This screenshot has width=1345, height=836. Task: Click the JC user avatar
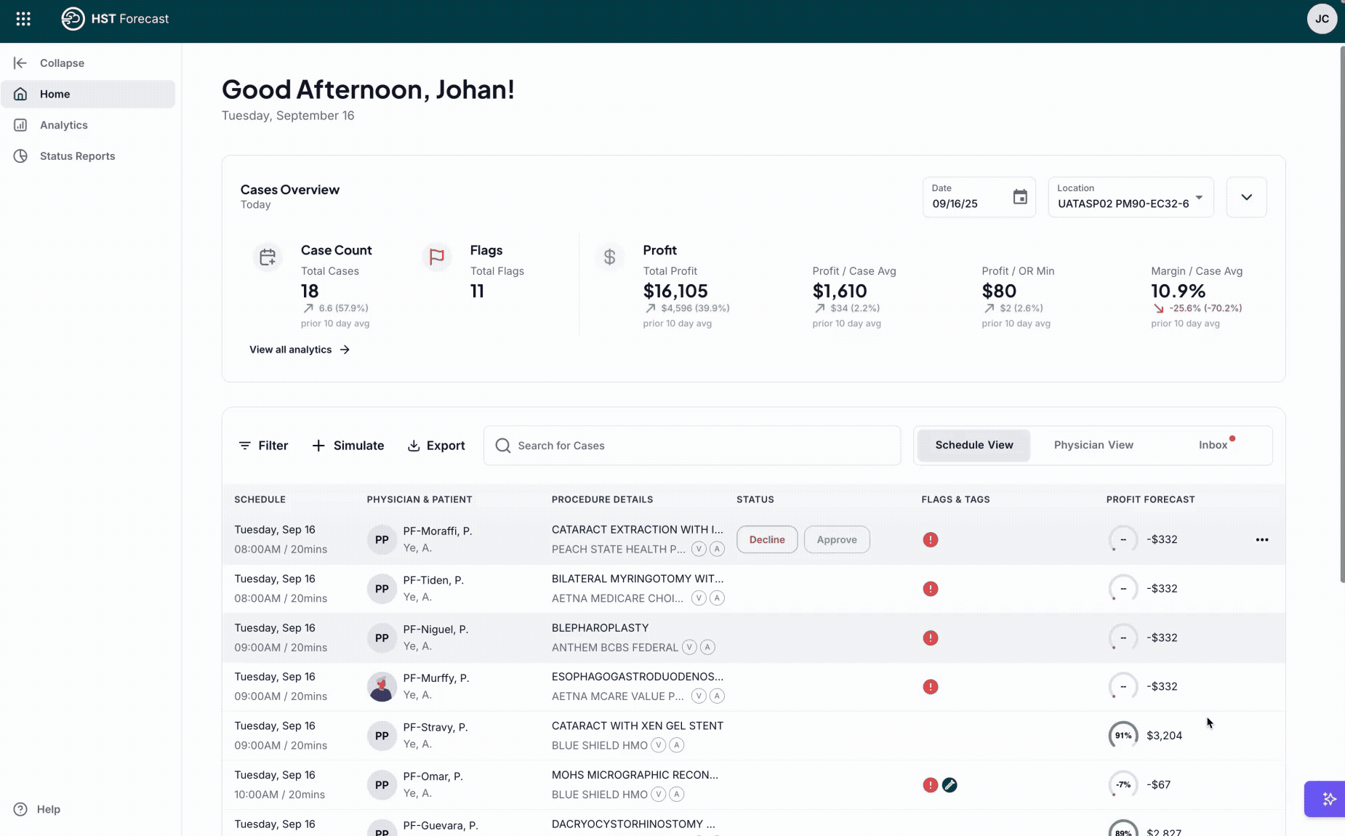[x=1322, y=19]
